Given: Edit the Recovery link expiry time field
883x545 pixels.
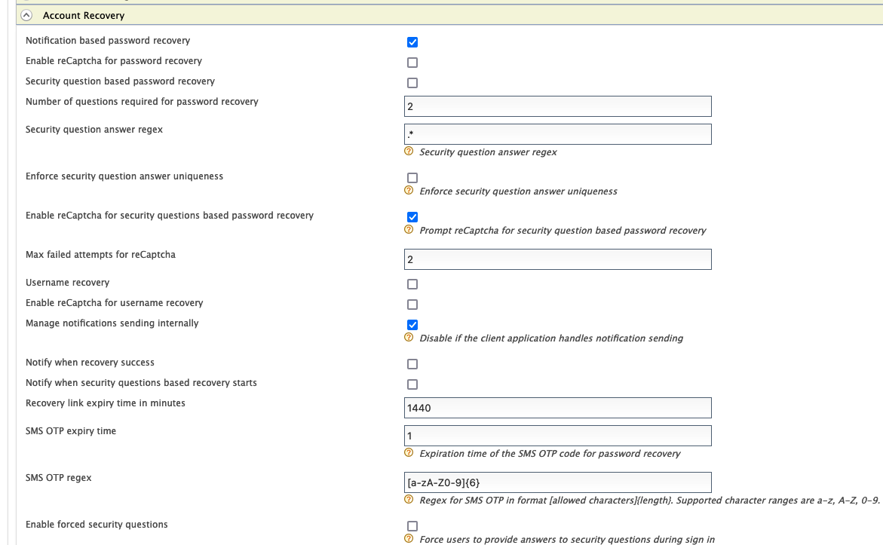Looking at the screenshot, I should tap(558, 408).
